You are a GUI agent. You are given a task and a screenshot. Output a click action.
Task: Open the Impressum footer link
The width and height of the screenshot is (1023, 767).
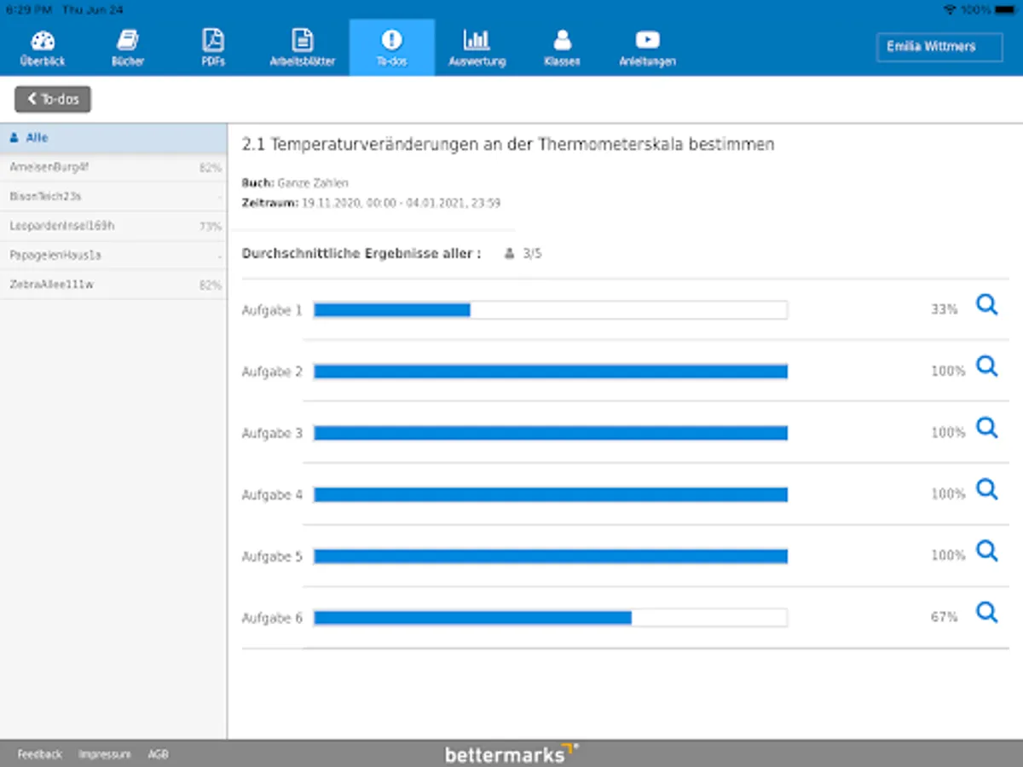click(x=105, y=754)
